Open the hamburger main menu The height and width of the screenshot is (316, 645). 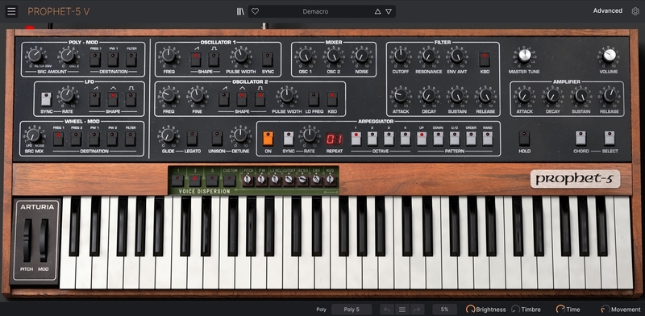click(x=11, y=11)
